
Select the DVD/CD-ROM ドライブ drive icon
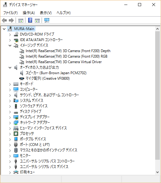(x=16, y=34)
